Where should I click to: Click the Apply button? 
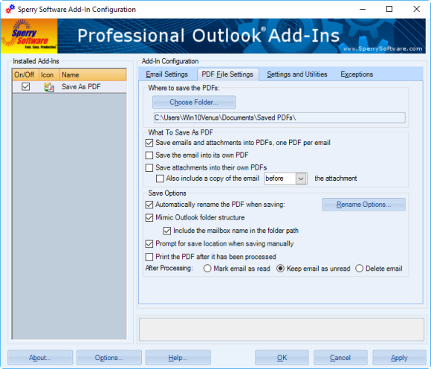point(399,357)
